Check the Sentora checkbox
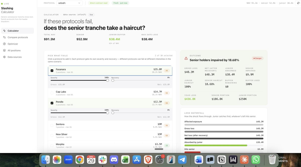This screenshot has height=167, width=301. coord(52,125)
